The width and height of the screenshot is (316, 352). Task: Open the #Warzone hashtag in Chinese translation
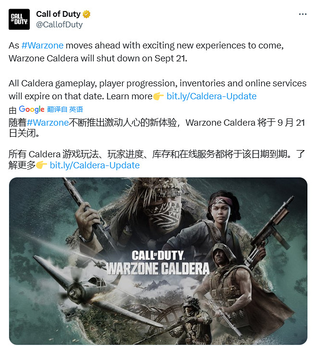[48, 123]
